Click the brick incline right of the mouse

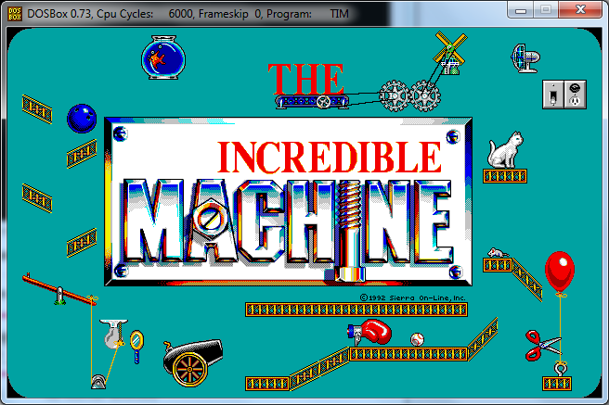[x=527, y=280]
